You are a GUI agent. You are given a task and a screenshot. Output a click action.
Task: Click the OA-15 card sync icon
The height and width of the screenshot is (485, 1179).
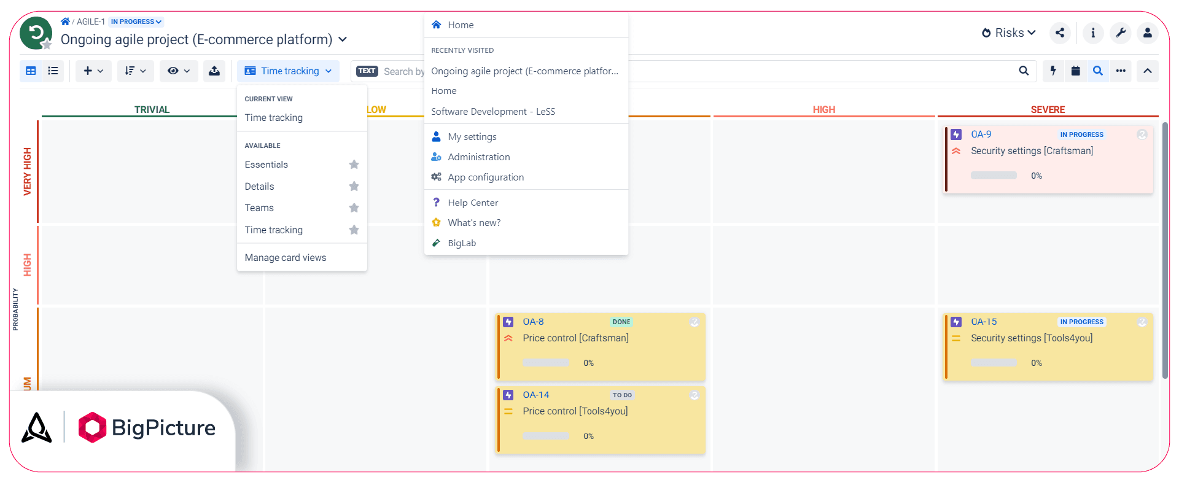1142,322
